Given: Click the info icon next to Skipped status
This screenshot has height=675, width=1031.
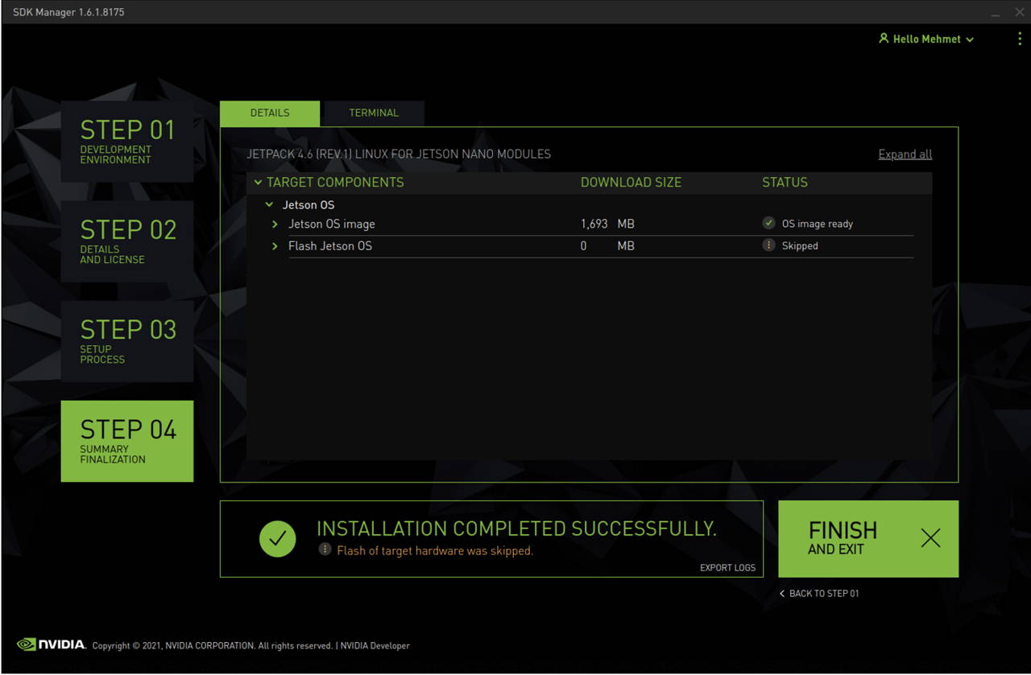Looking at the screenshot, I should (x=768, y=245).
